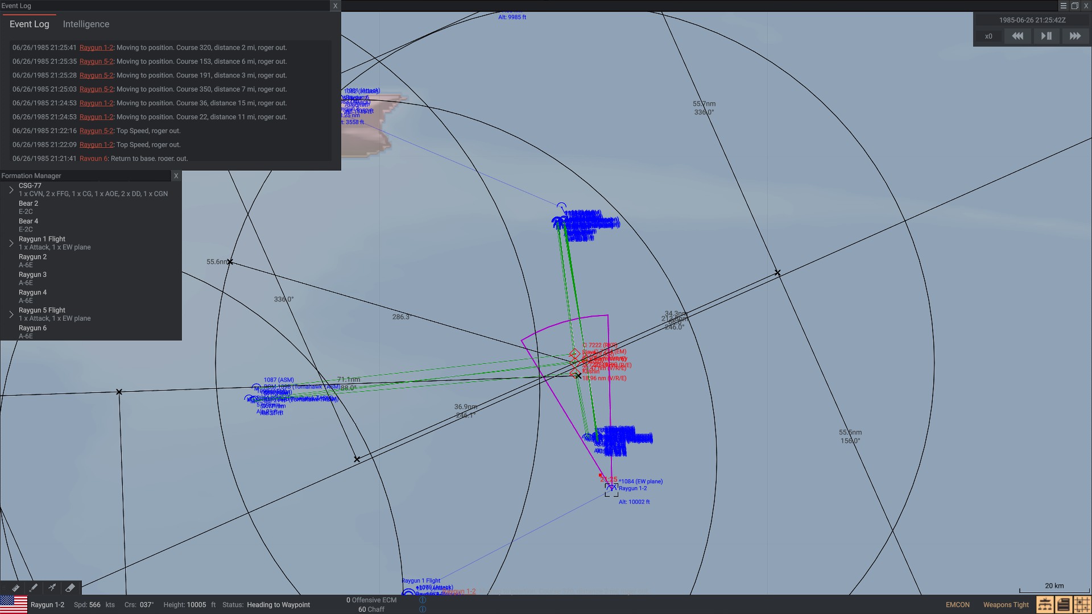1092x614 pixels.
Task: Open Raygun 1-2 Top Speed log link
Action: point(96,145)
